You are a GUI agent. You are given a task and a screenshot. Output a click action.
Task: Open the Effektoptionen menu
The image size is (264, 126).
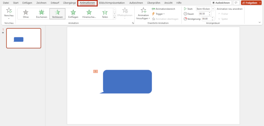pos(125,13)
